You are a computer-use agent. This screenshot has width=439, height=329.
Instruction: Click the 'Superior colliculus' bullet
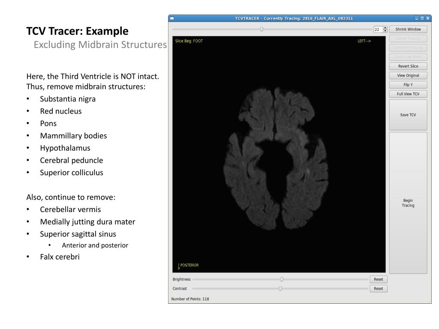coord(72,173)
